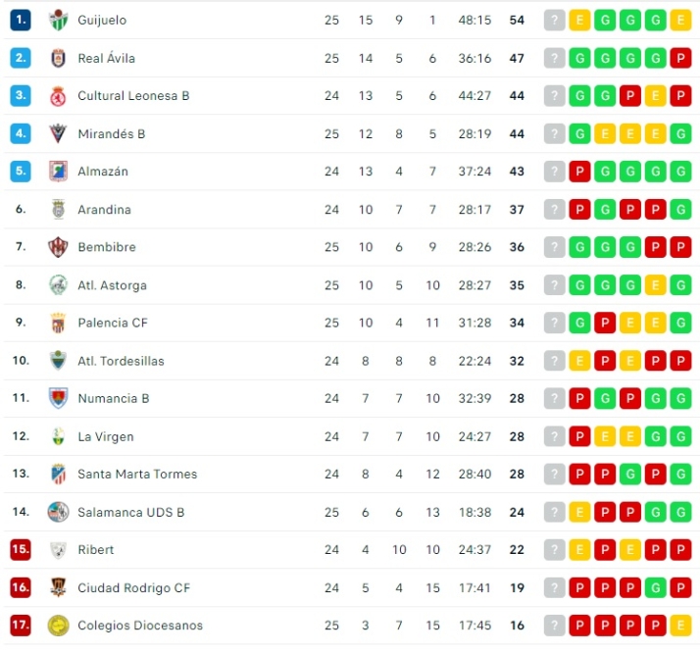Image resolution: width=700 pixels, height=653 pixels.
Task: Click Guijuelo's gray question mark next-match badge
Action: click(555, 20)
